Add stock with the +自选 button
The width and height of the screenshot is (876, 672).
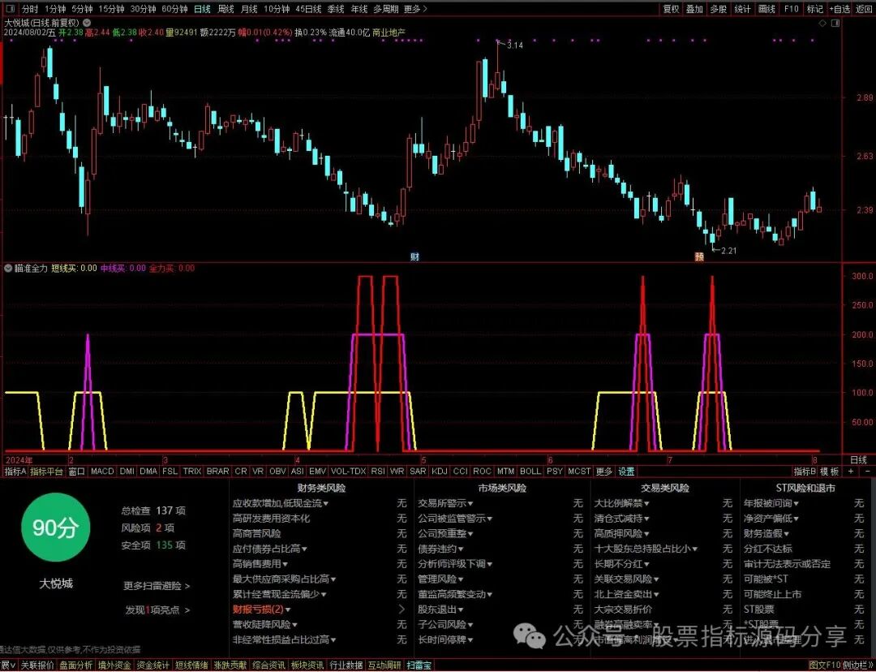tap(839, 9)
